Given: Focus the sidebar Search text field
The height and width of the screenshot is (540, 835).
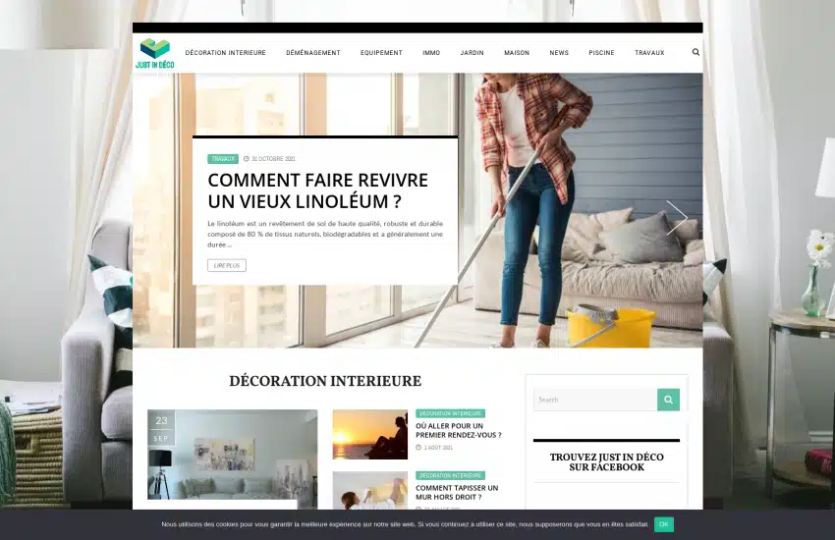Looking at the screenshot, I should [x=594, y=400].
